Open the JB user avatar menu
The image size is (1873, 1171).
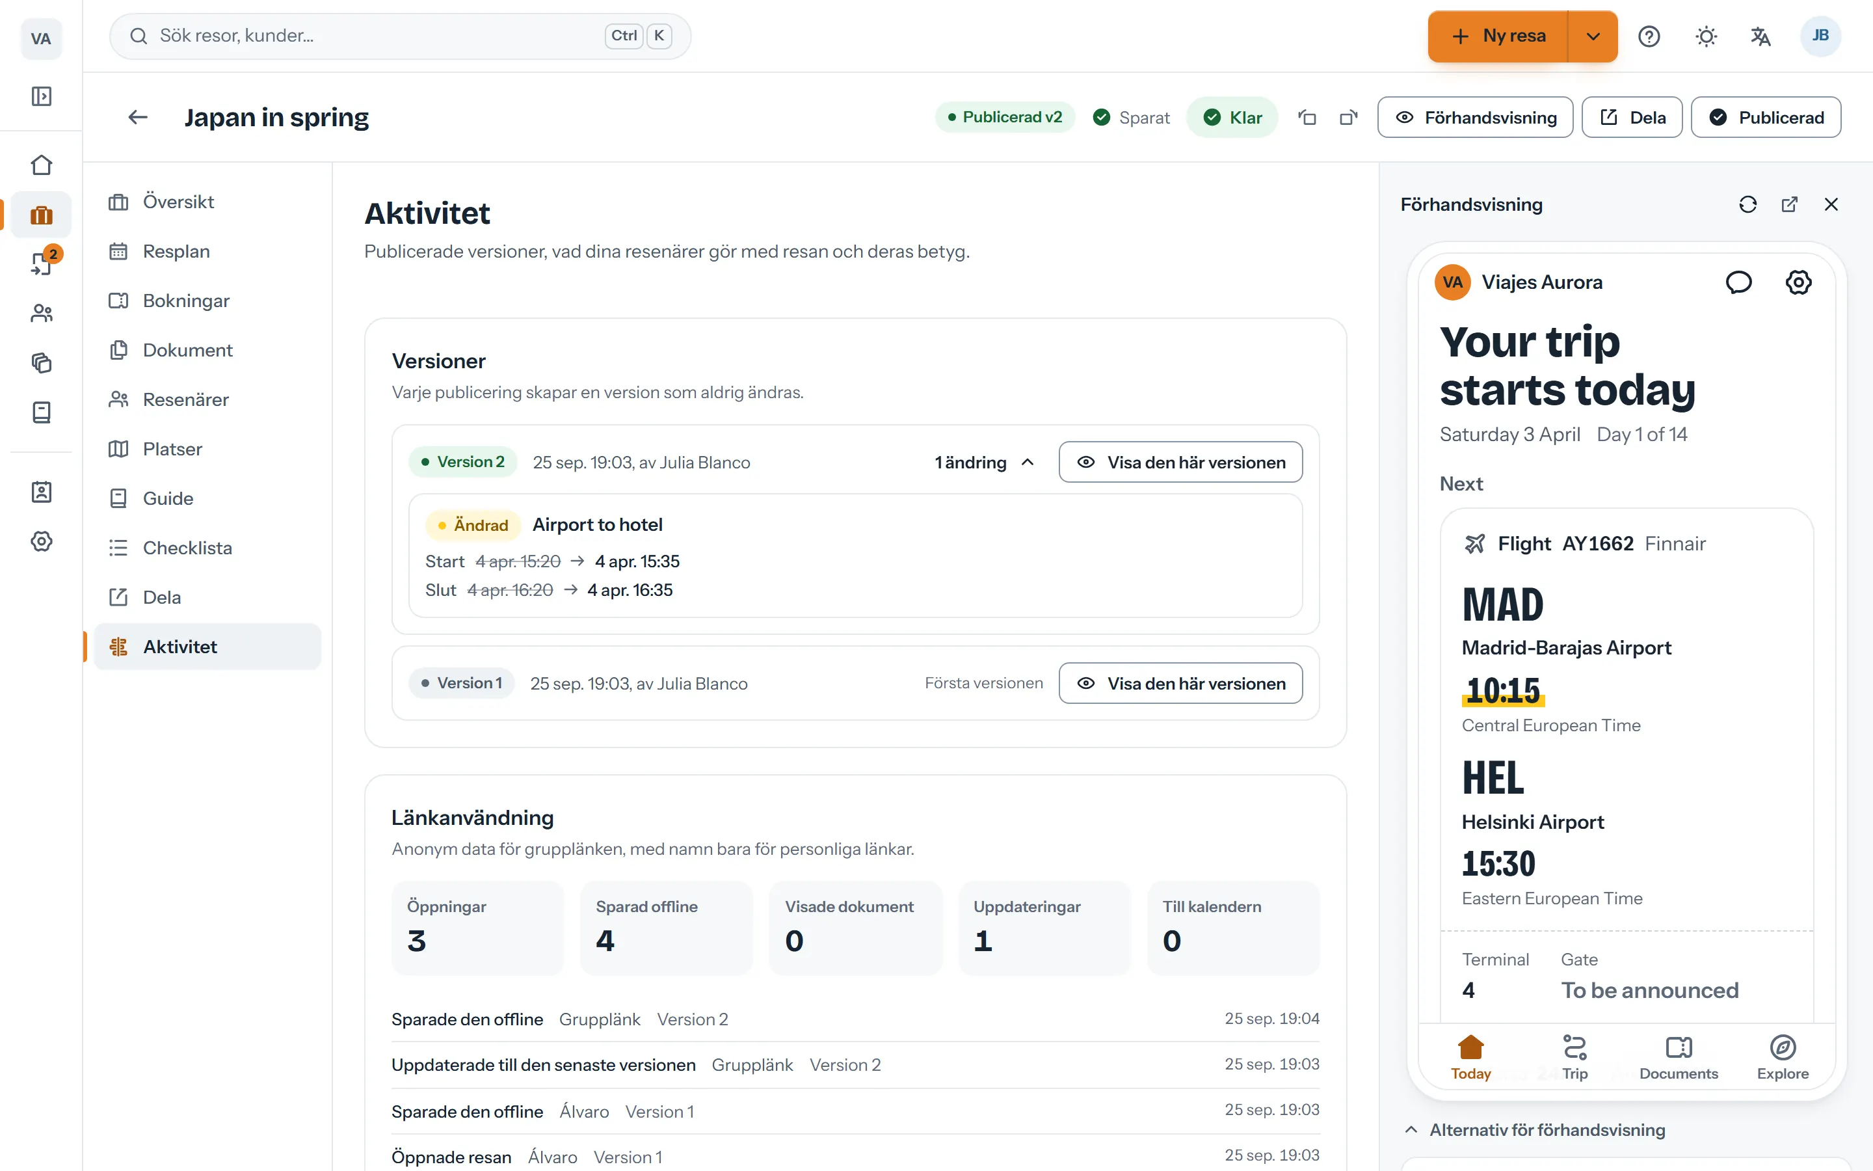1820,36
